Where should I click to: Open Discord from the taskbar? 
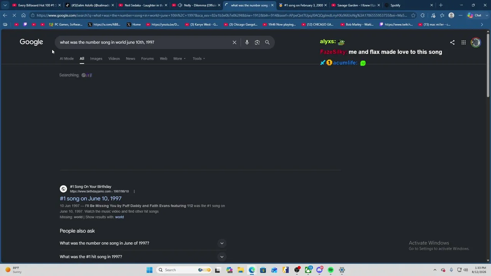click(x=319, y=270)
